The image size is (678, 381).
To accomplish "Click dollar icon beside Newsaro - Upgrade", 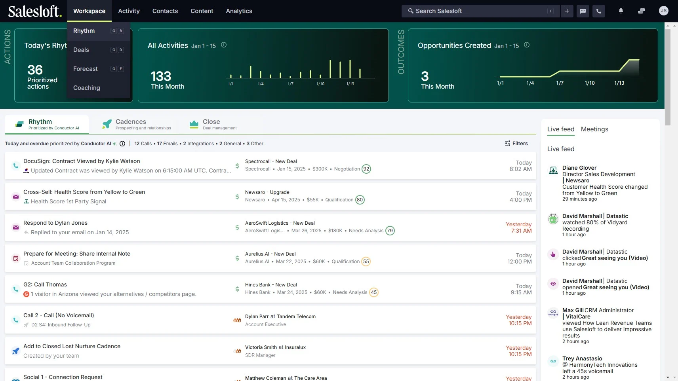I will coord(237,197).
